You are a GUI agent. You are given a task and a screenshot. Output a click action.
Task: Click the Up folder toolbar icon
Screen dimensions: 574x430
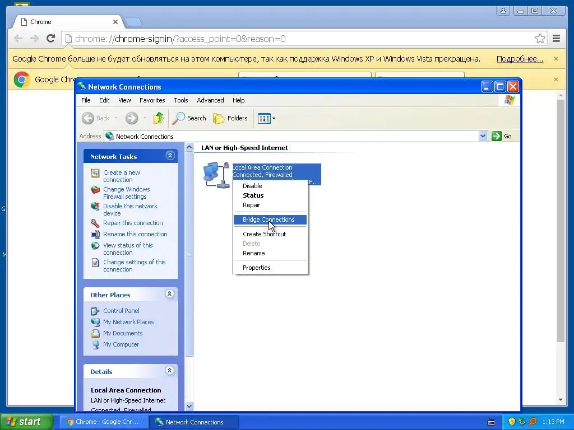coord(159,118)
